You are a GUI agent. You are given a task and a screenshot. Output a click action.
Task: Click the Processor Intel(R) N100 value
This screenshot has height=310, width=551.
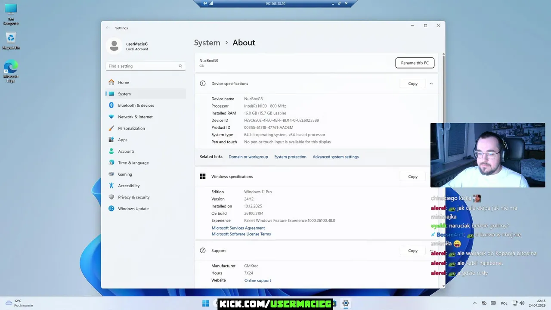click(x=265, y=106)
